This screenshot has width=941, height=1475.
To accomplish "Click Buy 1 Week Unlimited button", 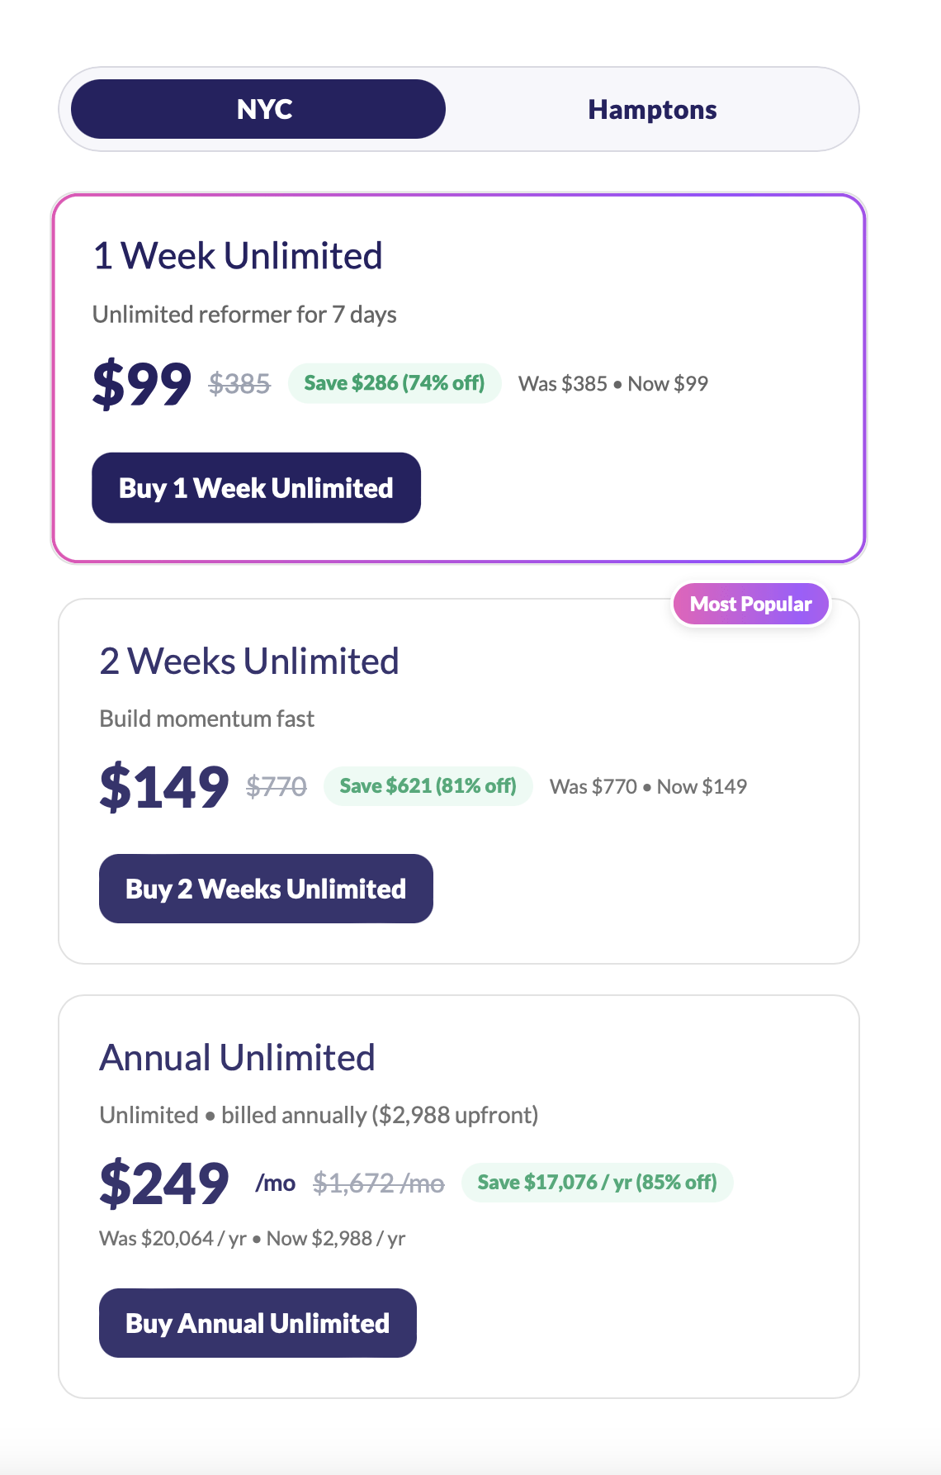I will [256, 488].
